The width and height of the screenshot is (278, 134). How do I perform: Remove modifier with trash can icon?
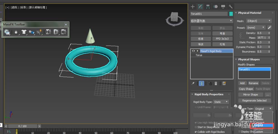[x=216, y=83]
